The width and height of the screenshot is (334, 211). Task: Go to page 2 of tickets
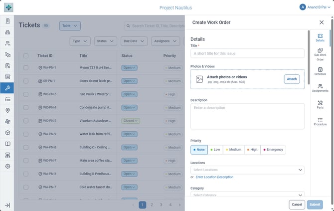click(152, 205)
